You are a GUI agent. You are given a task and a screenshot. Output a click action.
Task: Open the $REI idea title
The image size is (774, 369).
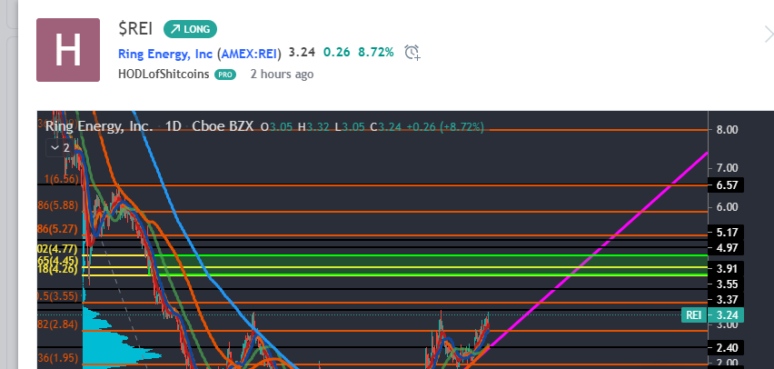click(x=135, y=29)
